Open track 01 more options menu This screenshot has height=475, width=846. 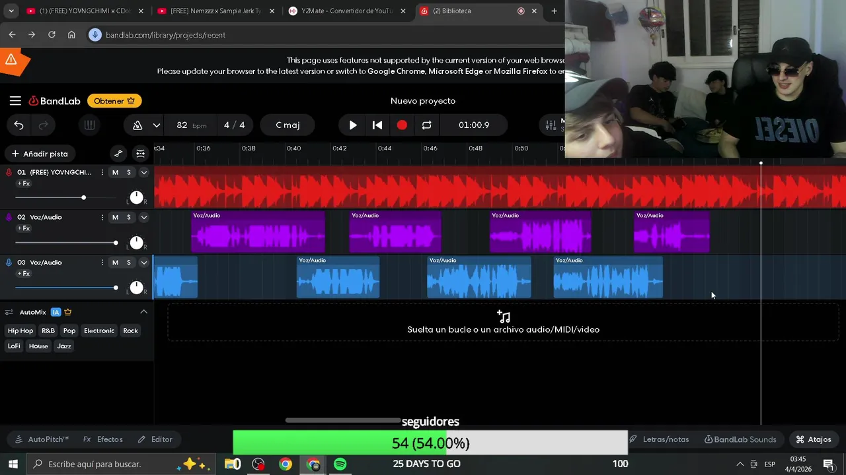[102, 172]
